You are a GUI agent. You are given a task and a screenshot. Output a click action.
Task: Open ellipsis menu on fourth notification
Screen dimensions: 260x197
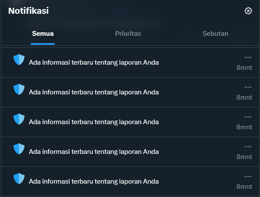tap(248, 147)
